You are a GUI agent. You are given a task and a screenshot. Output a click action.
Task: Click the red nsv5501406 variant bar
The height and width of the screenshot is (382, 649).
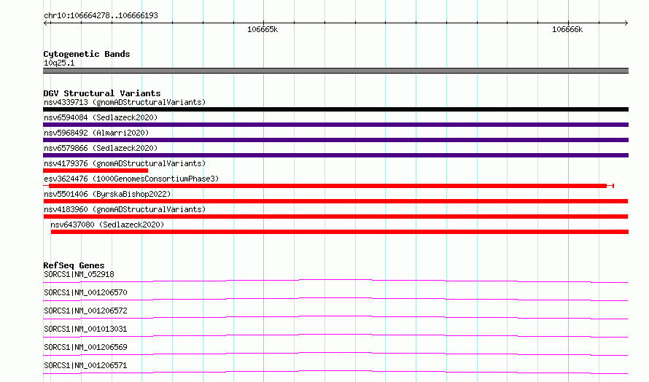click(x=335, y=201)
